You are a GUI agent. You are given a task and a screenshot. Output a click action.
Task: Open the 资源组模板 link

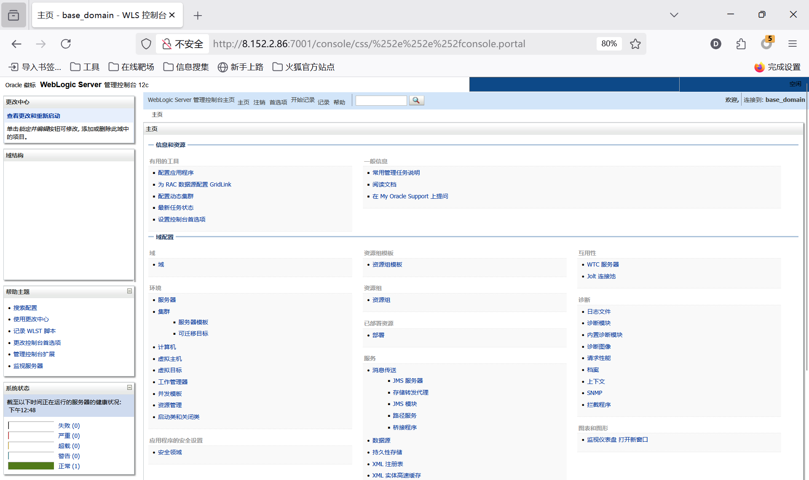[x=387, y=264]
